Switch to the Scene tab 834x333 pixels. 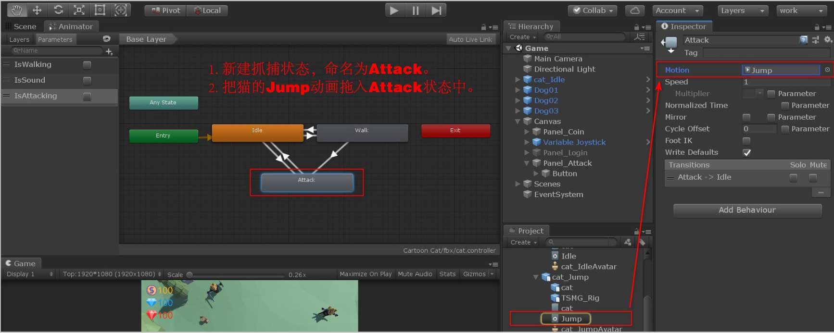click(21, 26)
